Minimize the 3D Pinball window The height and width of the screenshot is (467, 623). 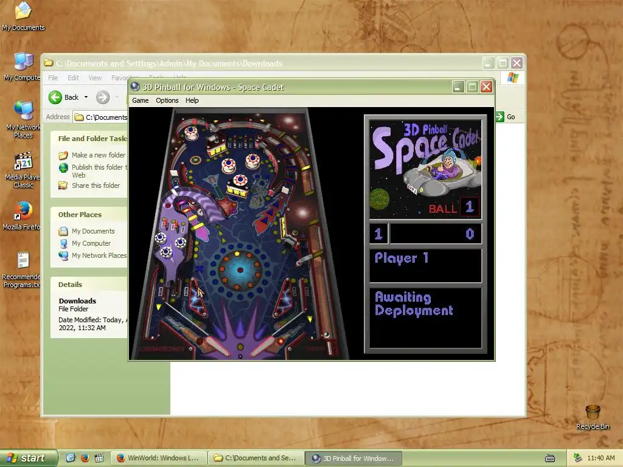[458, 86]
